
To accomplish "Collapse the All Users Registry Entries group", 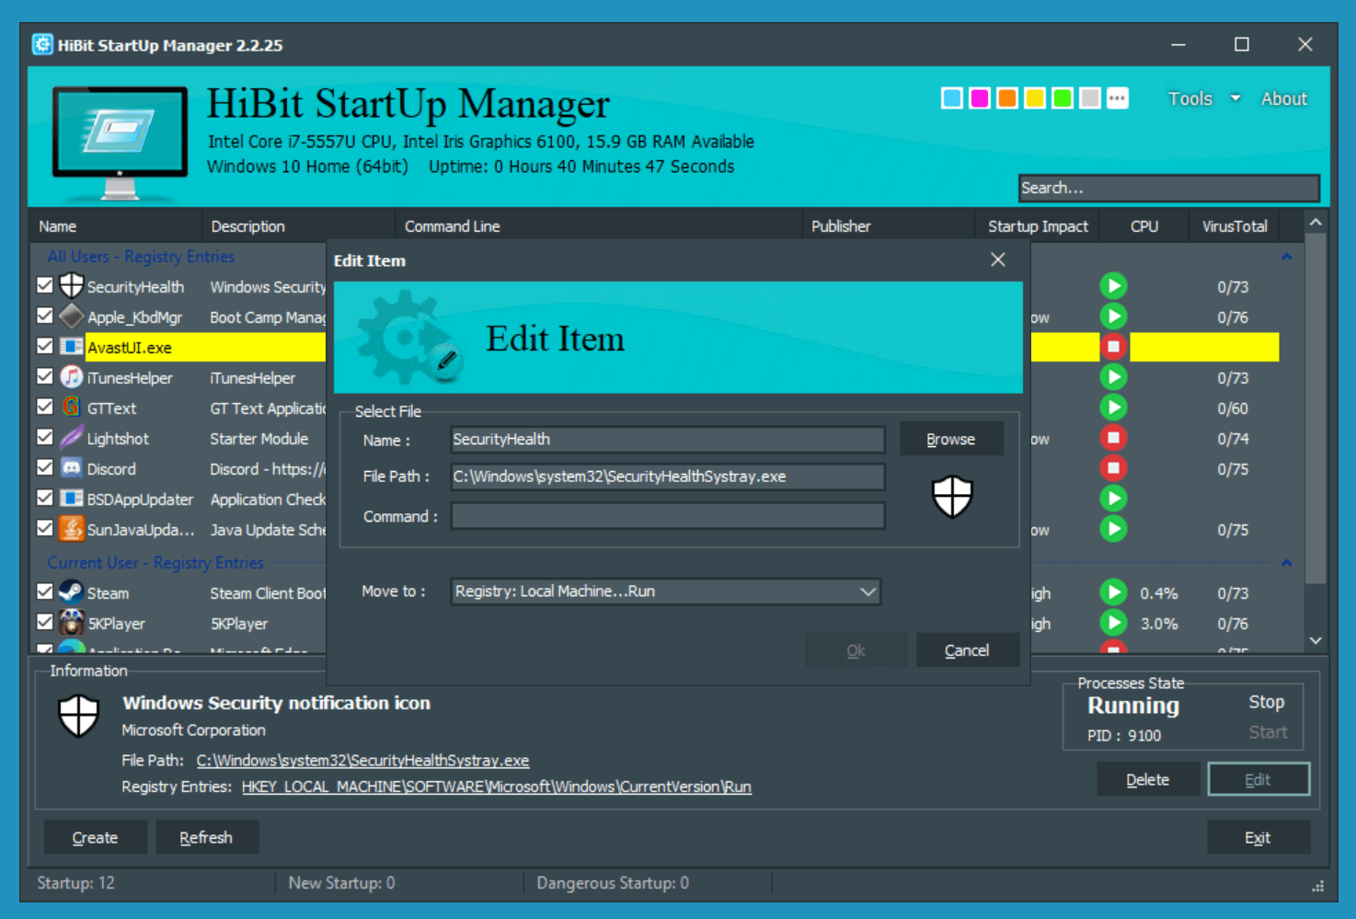I will tap(1286, 257).
